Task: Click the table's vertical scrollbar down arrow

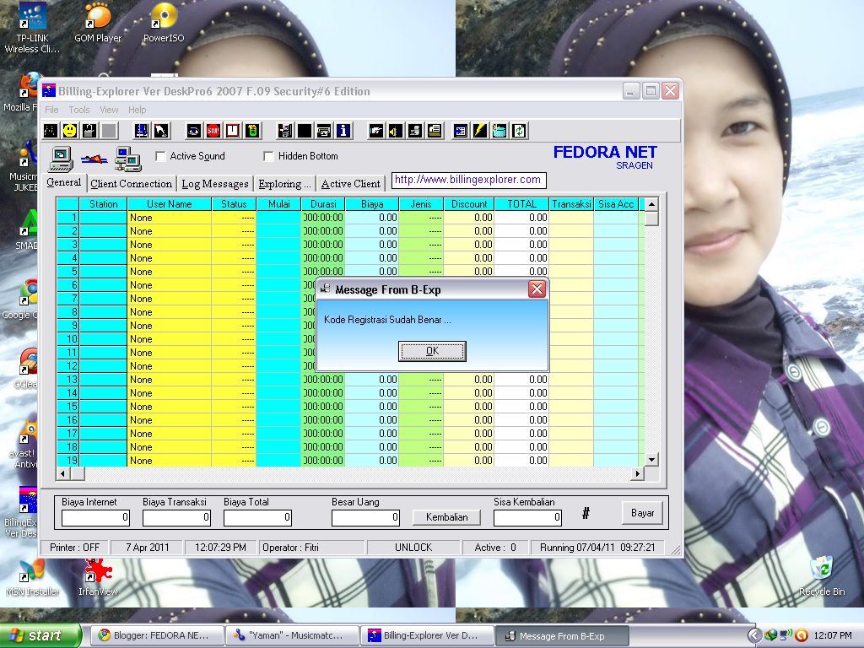Action: click(652, 459)
